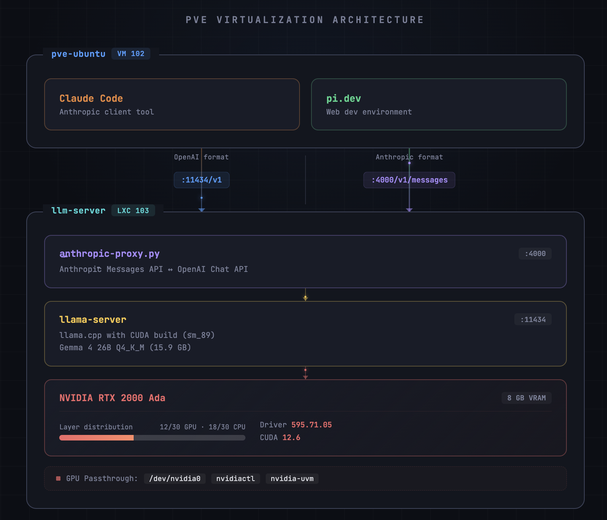Click the Layer distribution progress bar
The width and height of the screenshot is (607, 520).
pyautogui.click(x=152, y=438)
